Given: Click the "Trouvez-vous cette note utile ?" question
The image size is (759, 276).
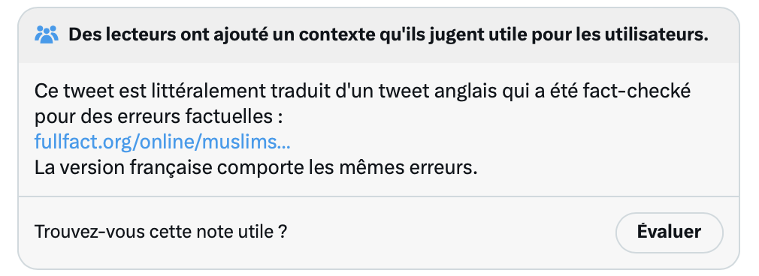Looking at the screenshot, I should coord(161,232).
